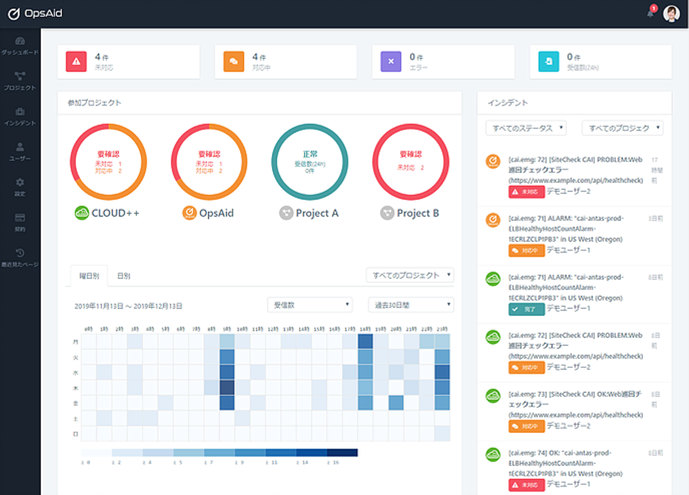This screenshot has height=495, width=689.
Task: Expand すべてのステータス incident filter
Action: 526,128
